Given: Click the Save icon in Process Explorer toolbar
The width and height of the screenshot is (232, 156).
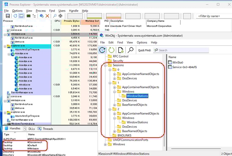Looking at the screenshot, I should [x=8, y=16].
